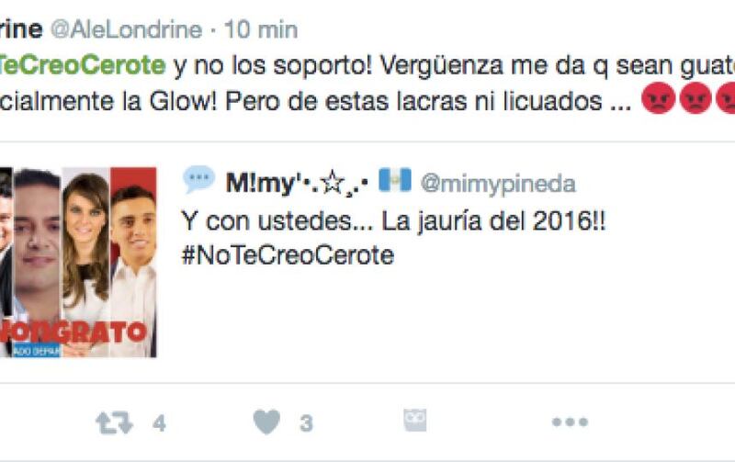This screenshot has height=462, width=735.
Task: Click the speech bubble emoji in quoted tweet
Action: 198,179
